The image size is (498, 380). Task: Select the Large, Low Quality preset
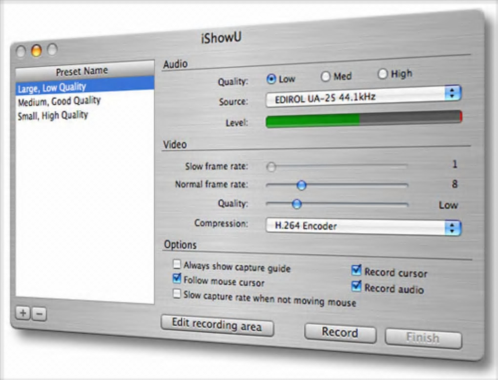[85, 86]
